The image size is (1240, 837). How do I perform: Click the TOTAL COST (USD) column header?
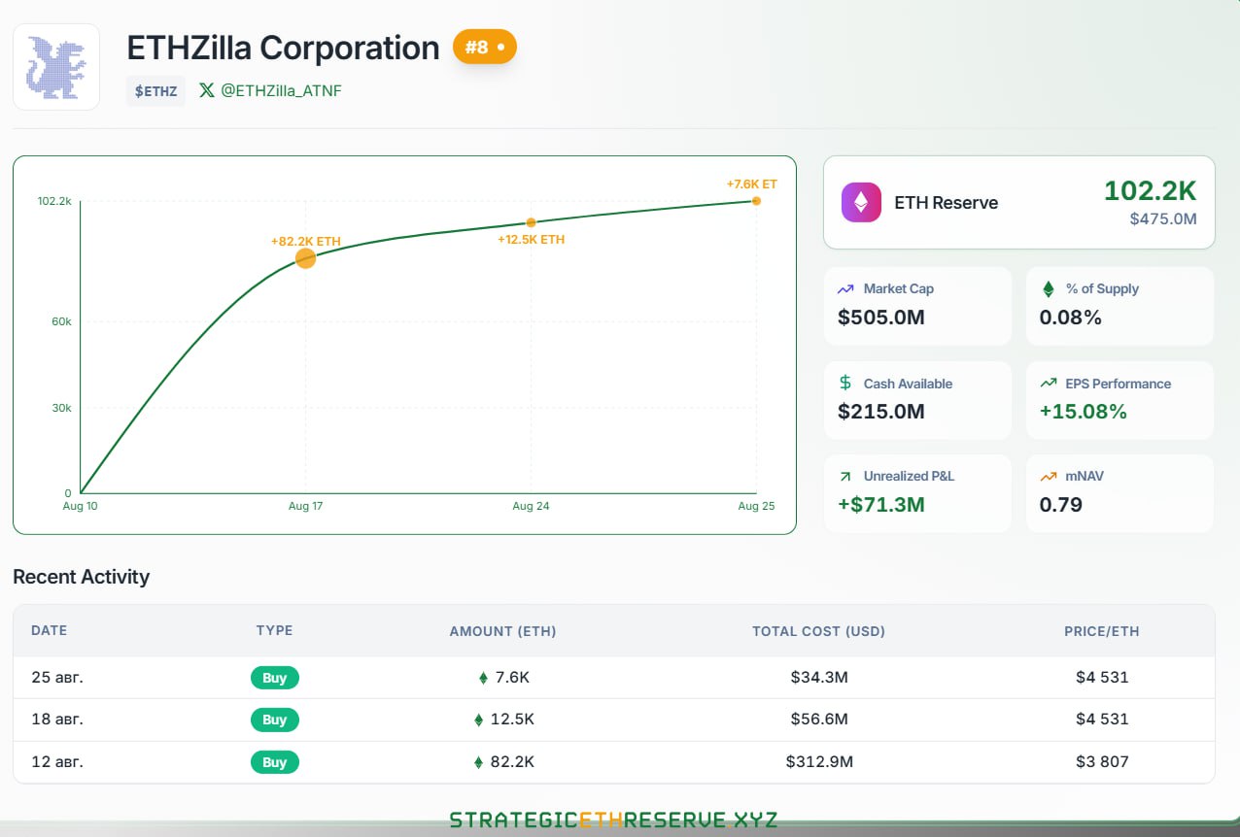[x=819, y=631]
